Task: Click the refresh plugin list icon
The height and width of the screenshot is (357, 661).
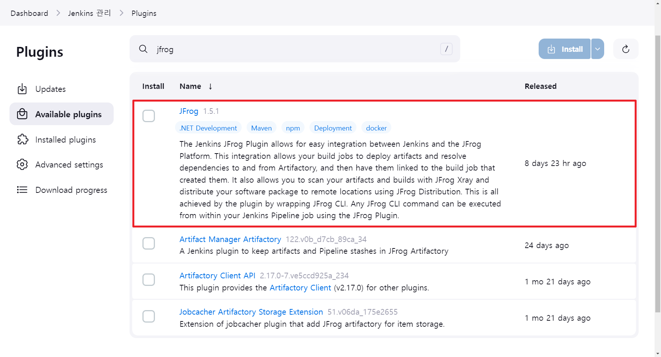Action: [626, 49]
